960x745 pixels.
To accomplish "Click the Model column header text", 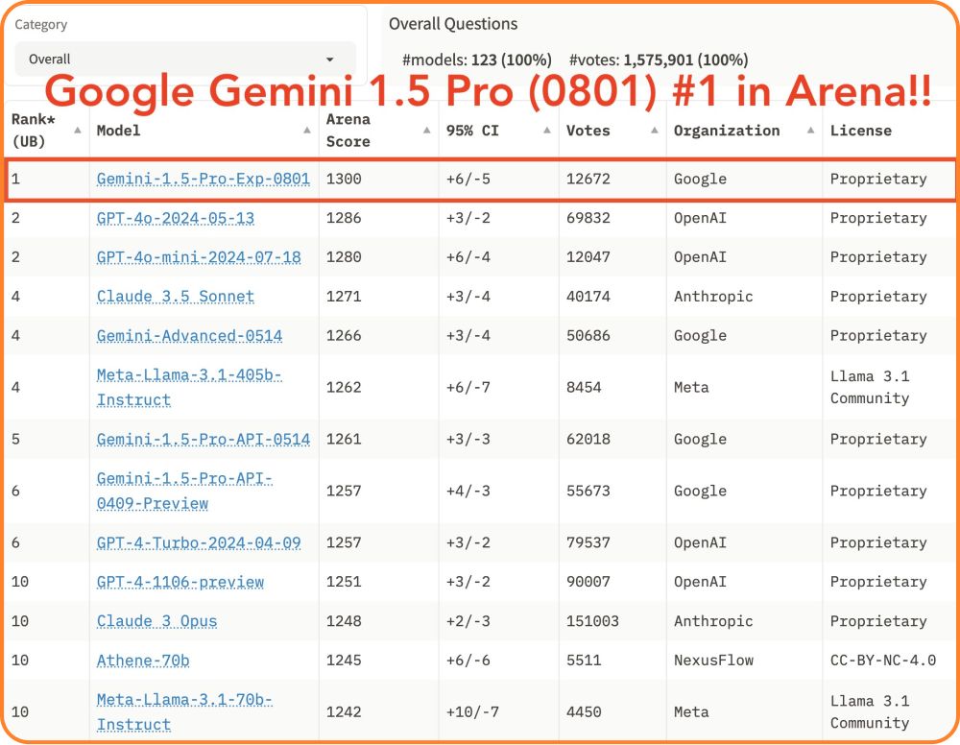I will point(118,131).
